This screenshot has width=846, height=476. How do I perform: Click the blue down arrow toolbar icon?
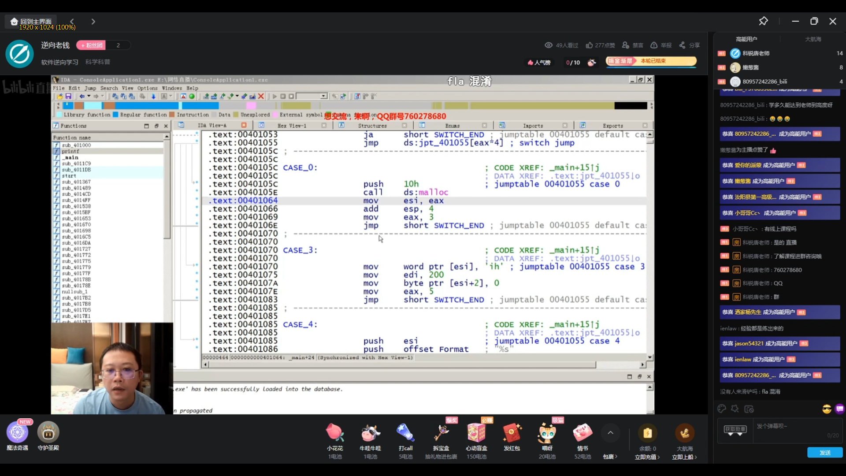point(153,96)
